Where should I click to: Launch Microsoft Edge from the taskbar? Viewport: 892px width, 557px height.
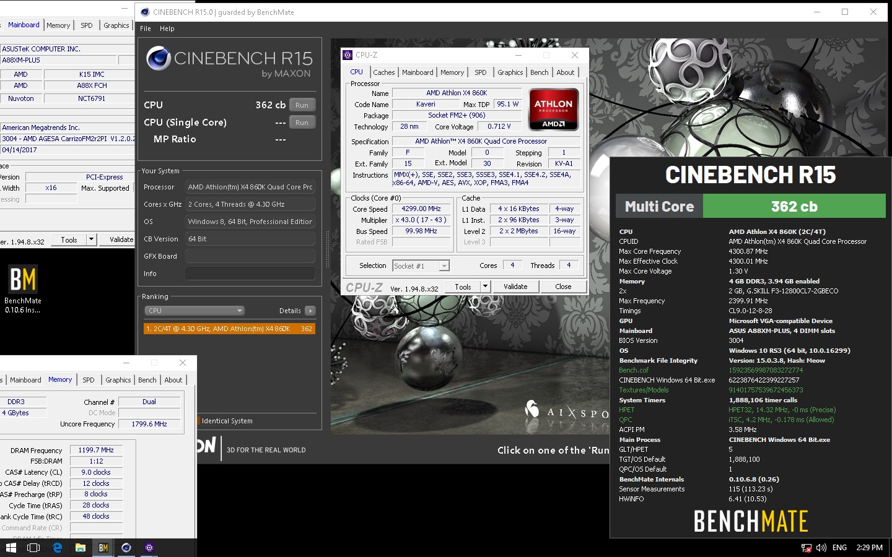tap(57, 548)
